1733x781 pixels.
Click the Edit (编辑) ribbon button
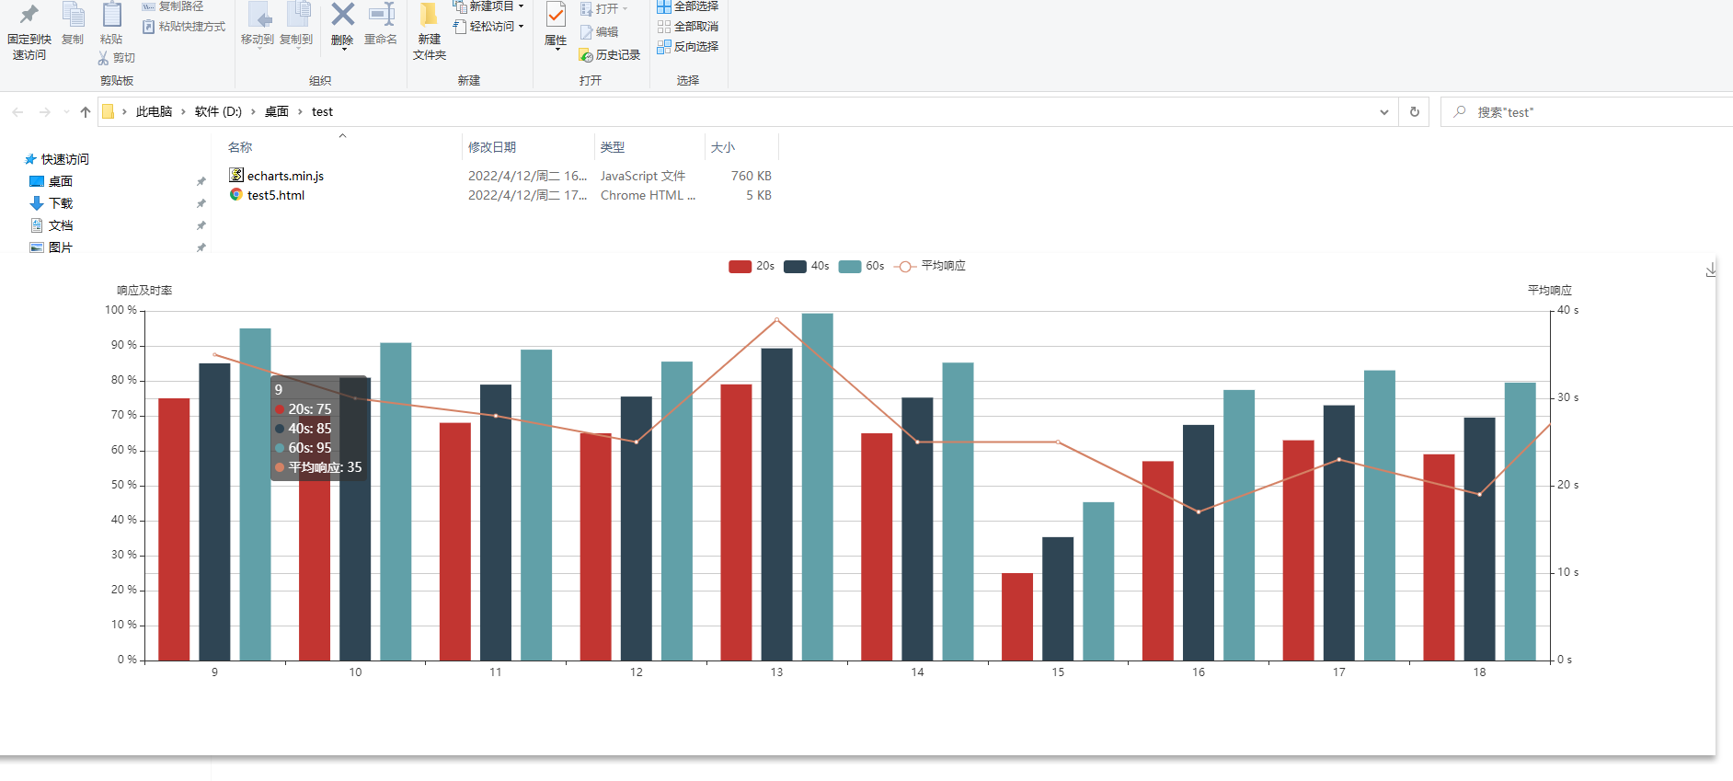(x=599, y=32)
